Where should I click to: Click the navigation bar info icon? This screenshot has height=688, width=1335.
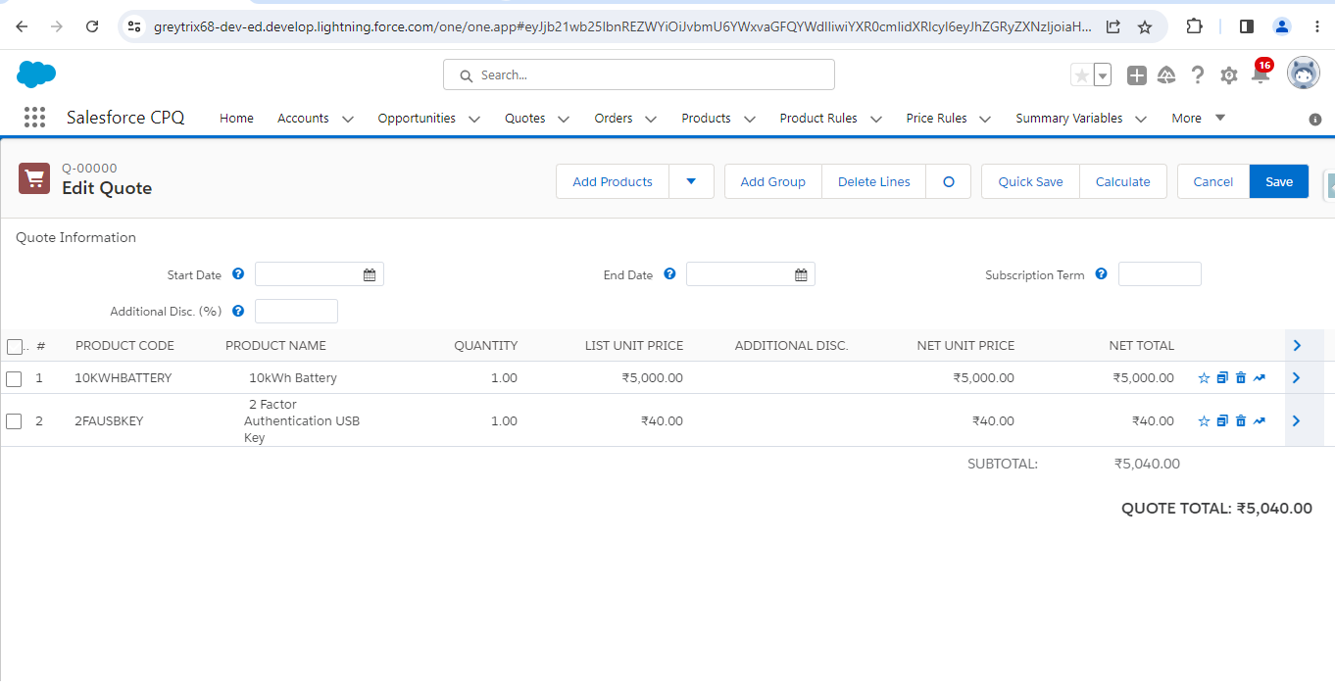pyautogui.click(x=1315, y=120)
